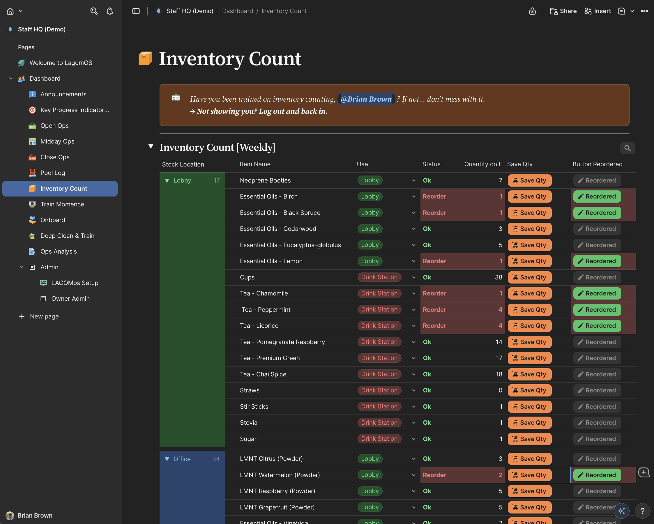Collapse the Admin tree chevron
The height and width of the screenshot is (524, 654).
22,267
